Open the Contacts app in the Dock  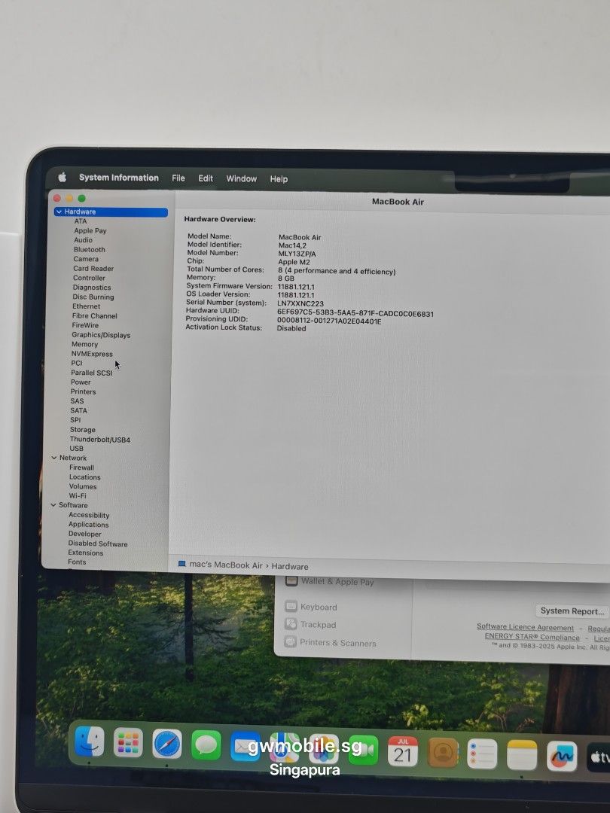tap(443, 752)
